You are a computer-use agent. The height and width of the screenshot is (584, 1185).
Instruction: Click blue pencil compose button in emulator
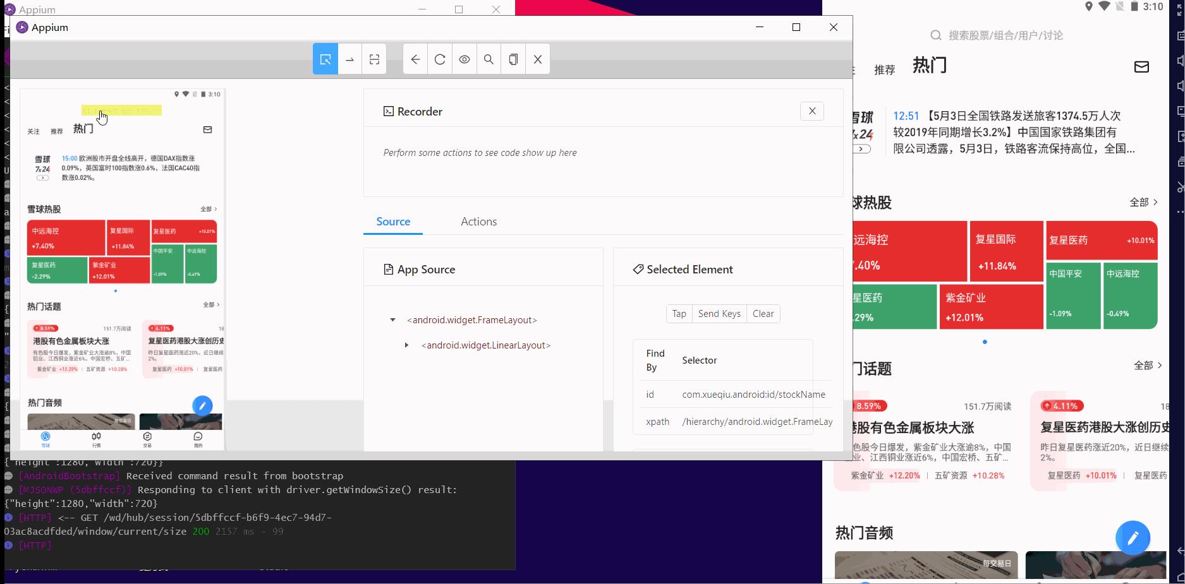pos(1133,538)
